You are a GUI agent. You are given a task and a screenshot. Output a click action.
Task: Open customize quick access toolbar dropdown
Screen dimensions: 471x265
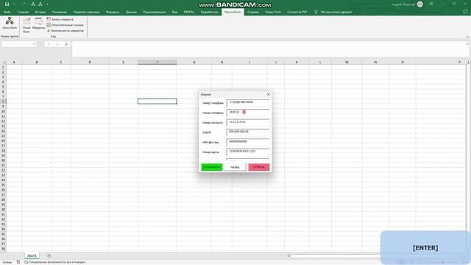(x=47, y=4)
